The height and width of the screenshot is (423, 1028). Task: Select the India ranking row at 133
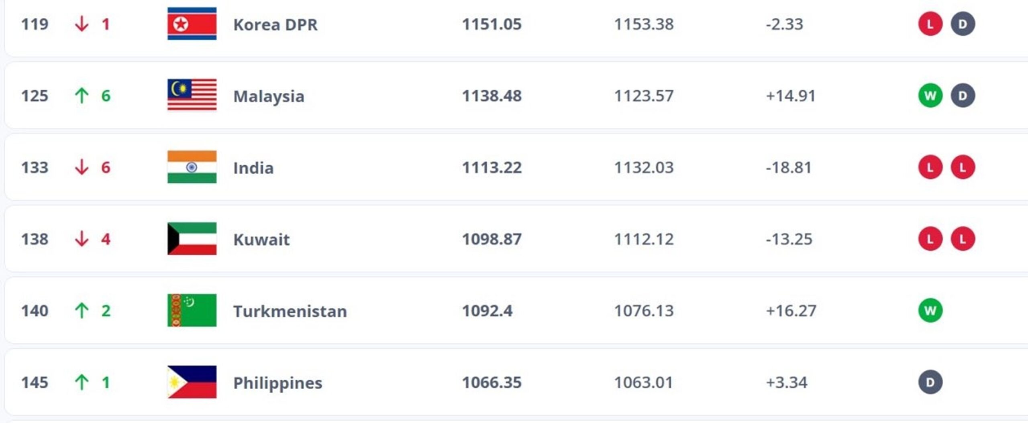pyautogui.click(x=516, y=167)
